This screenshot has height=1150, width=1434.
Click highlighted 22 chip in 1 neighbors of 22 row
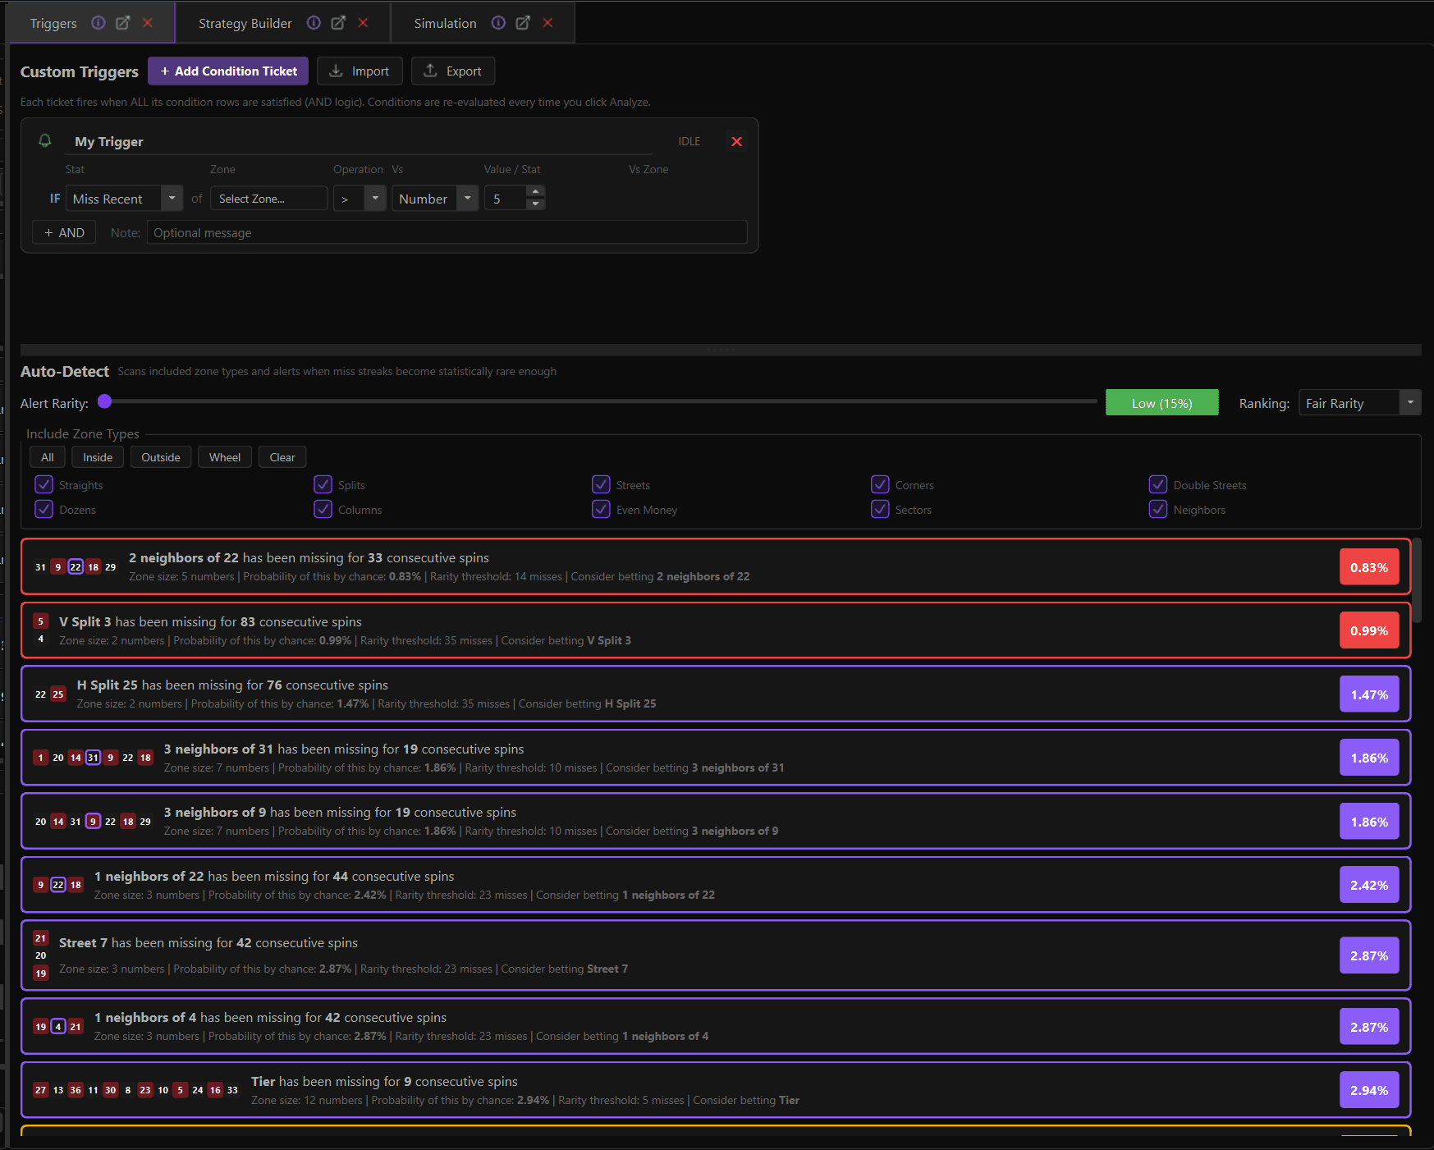[x=58, y=885]
